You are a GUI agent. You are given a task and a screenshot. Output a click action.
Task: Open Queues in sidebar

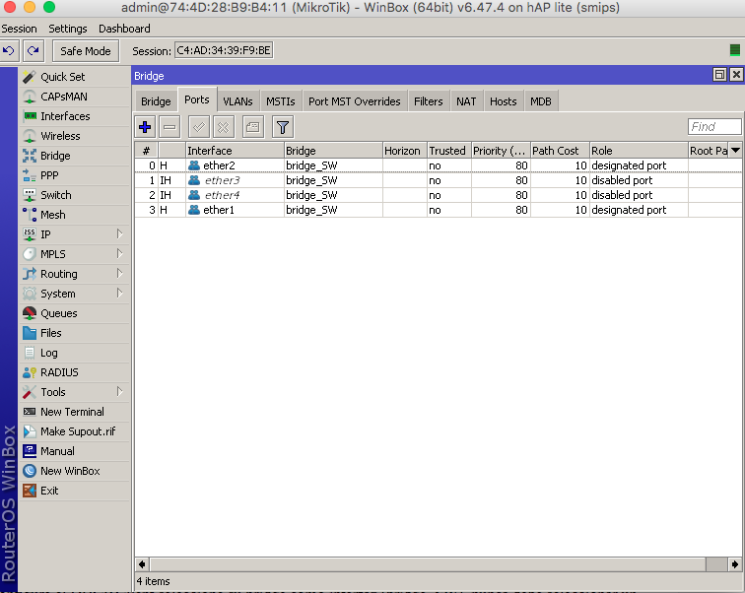tap(74, 313)
